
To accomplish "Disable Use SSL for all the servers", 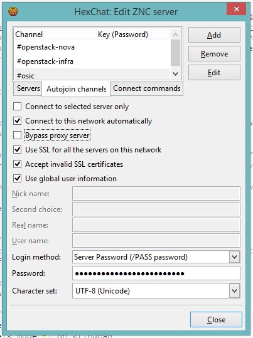I will pyautogui.click(x=18, y=150).
